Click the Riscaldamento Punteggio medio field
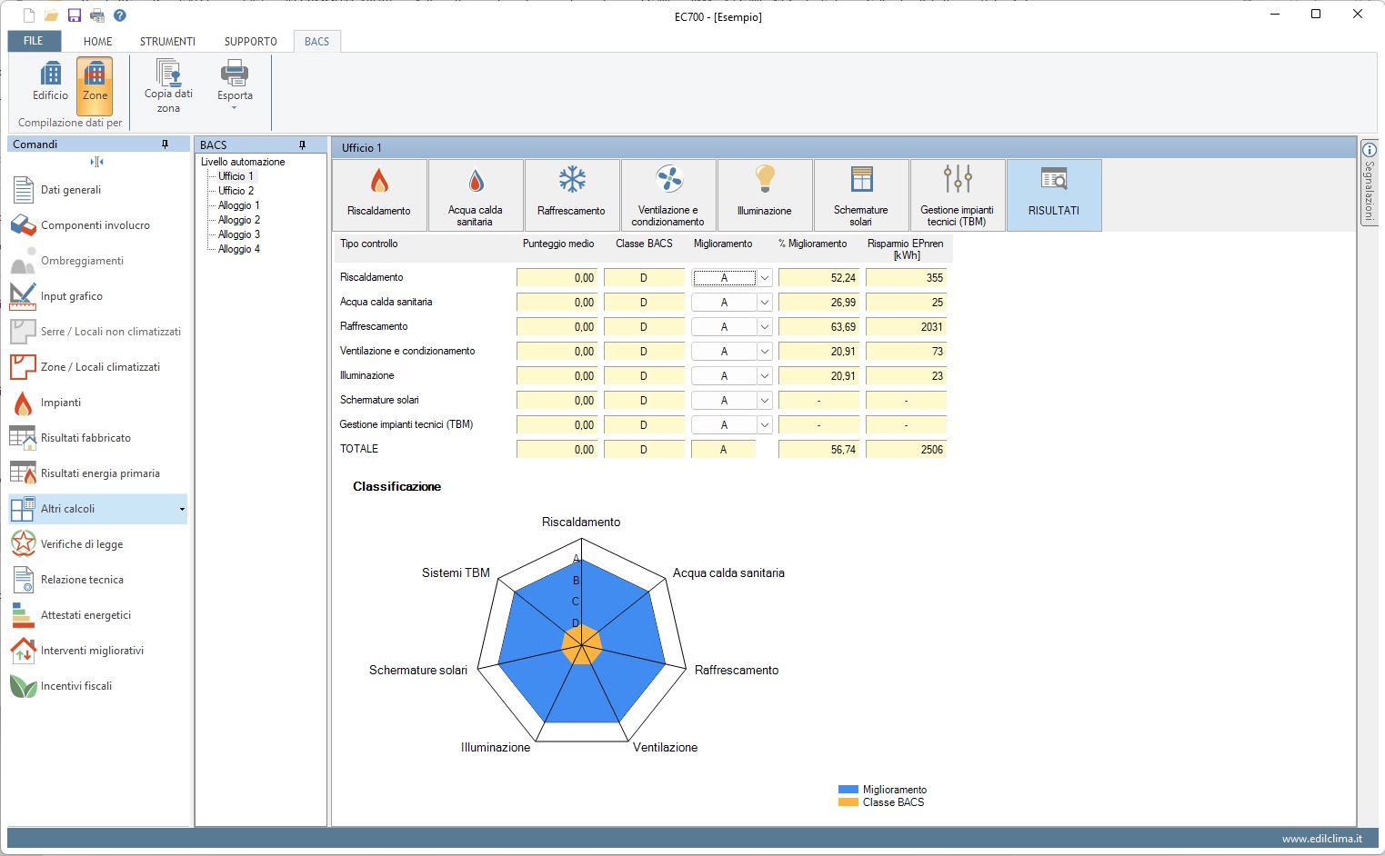 click(557, 278)
